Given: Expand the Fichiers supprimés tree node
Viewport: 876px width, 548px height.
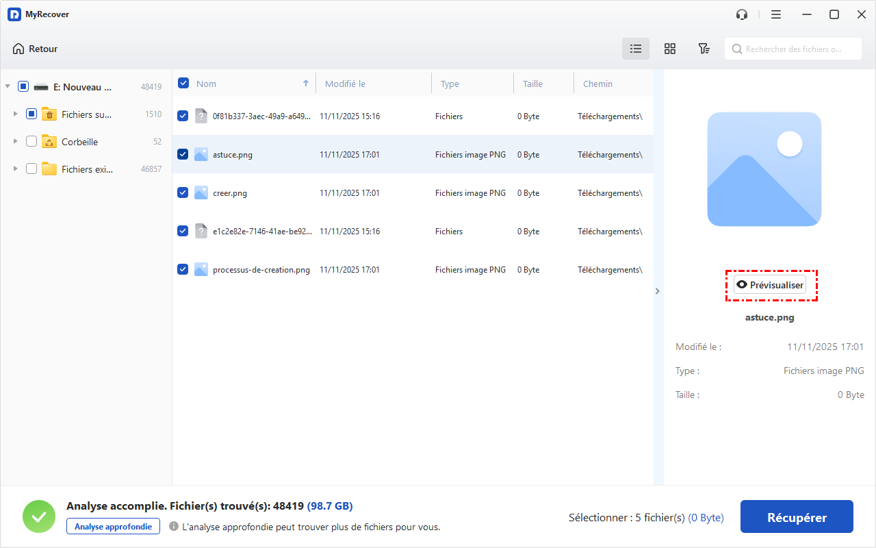Looking at the screenshot, I should (x=15, y=114).
